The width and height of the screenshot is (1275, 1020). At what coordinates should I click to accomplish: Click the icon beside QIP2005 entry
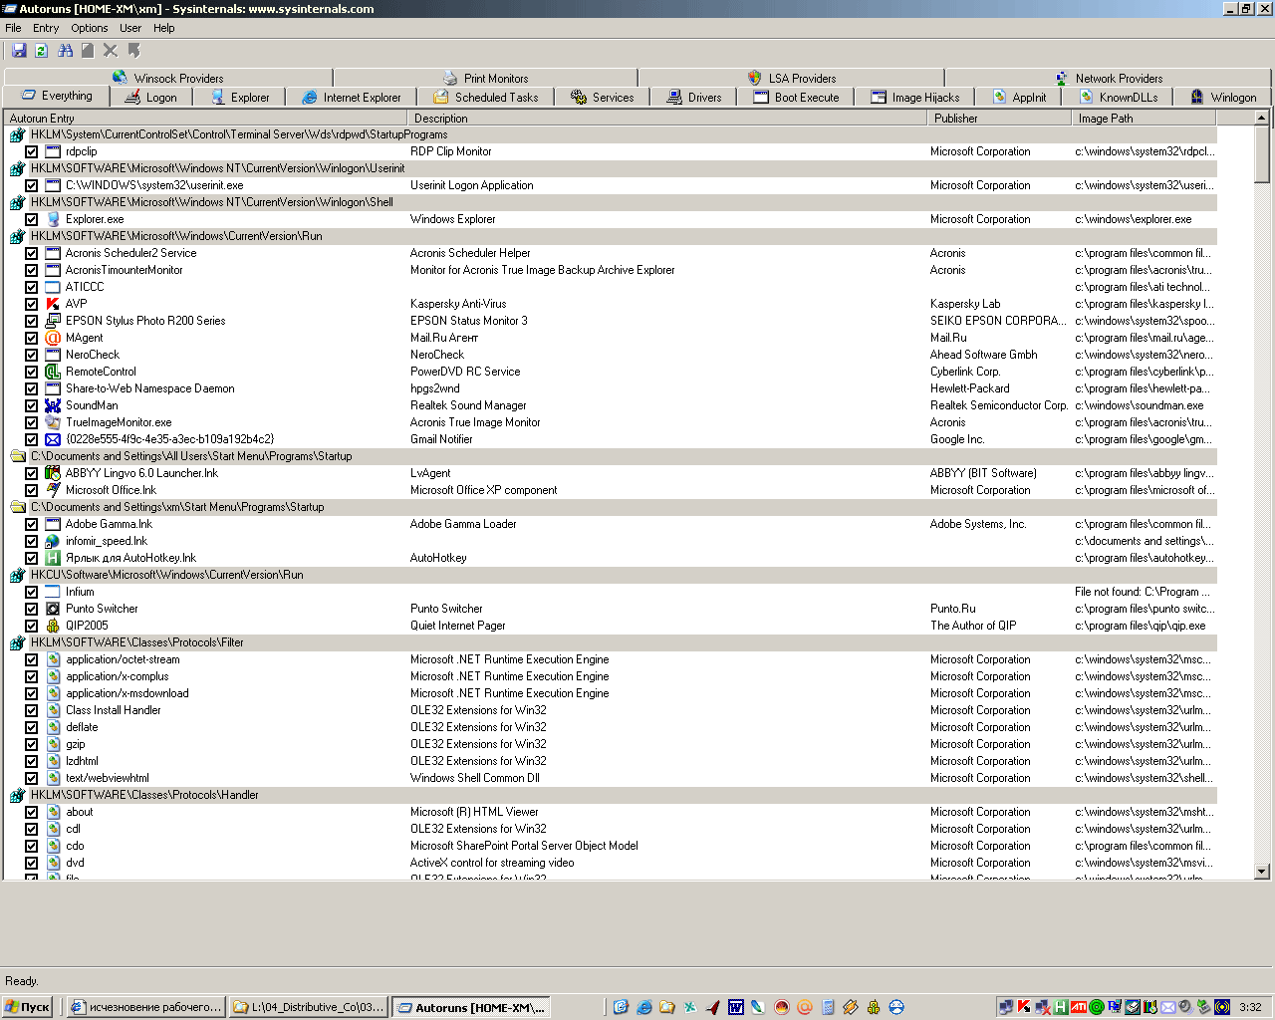click(x=53, y=626)
